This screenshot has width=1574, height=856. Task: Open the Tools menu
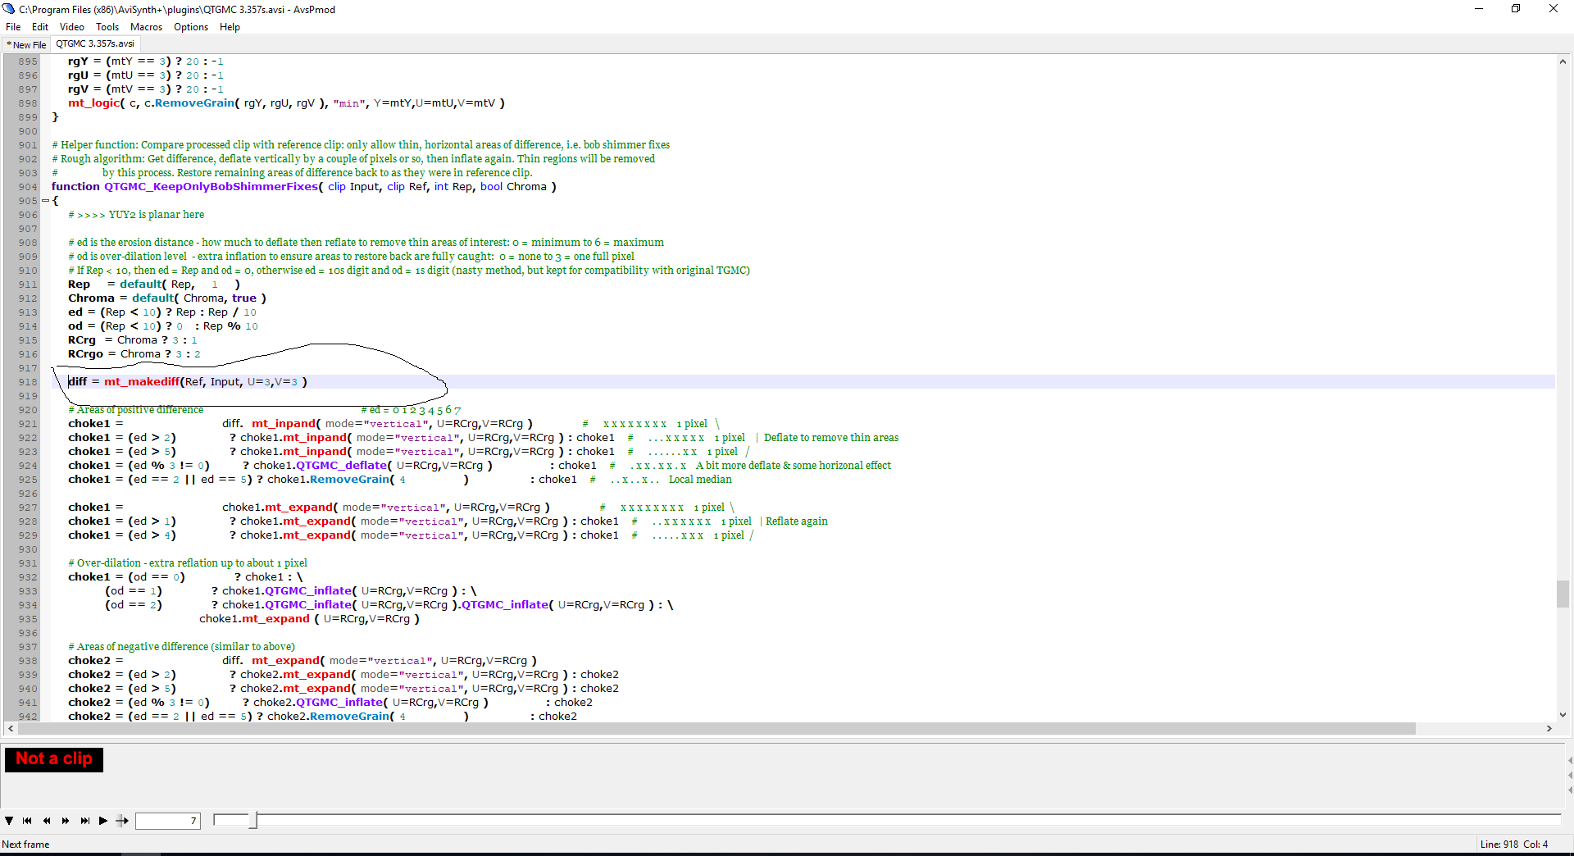[107, 27]
